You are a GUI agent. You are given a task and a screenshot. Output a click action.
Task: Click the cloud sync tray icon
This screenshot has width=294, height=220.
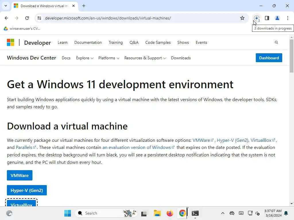232,213
